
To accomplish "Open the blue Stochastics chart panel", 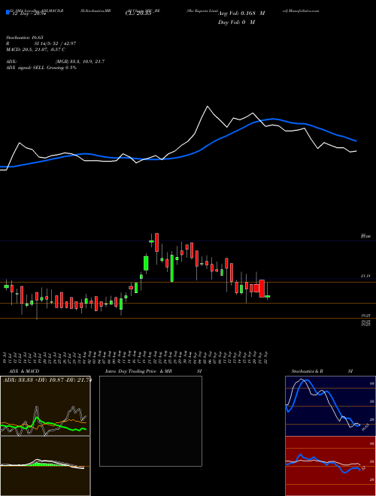I will pos(330,406).
